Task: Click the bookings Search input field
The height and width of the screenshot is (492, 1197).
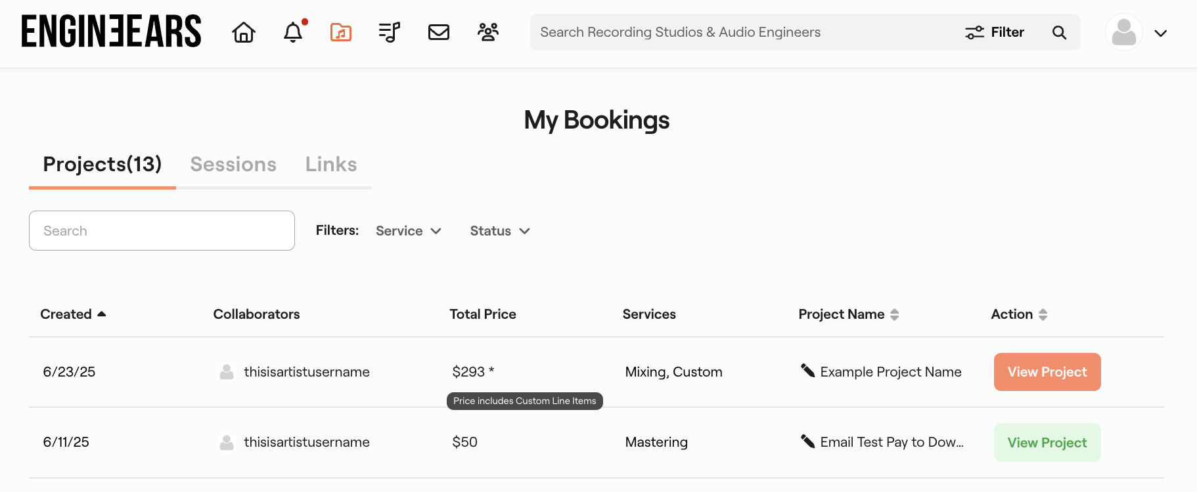Action: pyautogui.click(x=162, y=231)
